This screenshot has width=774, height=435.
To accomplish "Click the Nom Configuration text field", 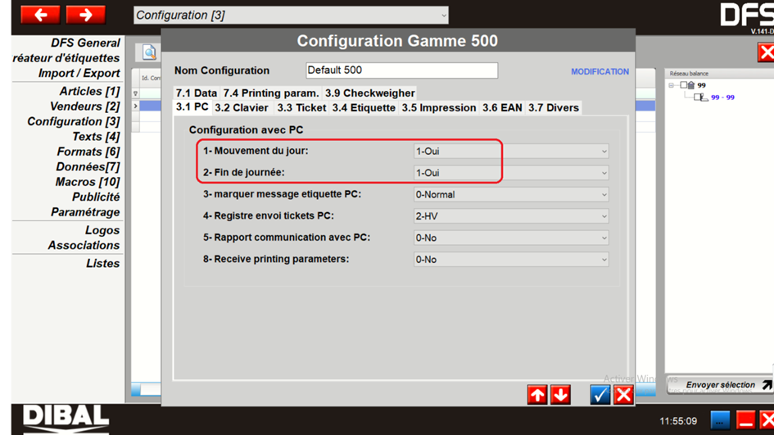I will [x=401, y=70].
